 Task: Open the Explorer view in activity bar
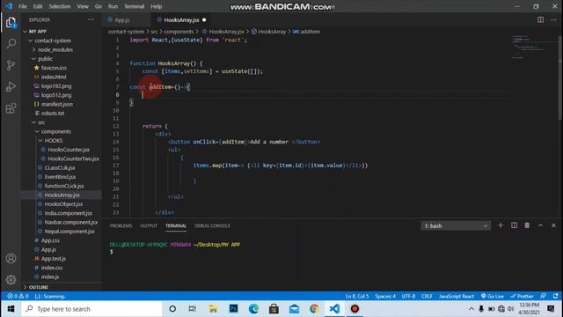(x=11, y=23)
